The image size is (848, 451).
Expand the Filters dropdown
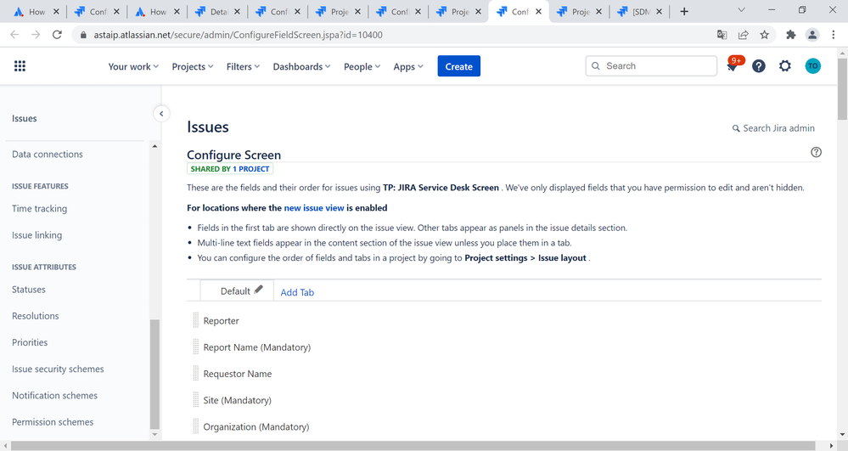(x=243, y=66)
